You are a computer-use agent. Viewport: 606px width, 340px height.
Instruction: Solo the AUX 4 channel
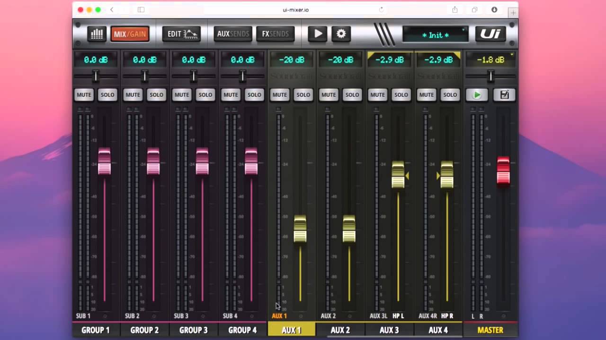pyautogui.click(x=450, y=95)
